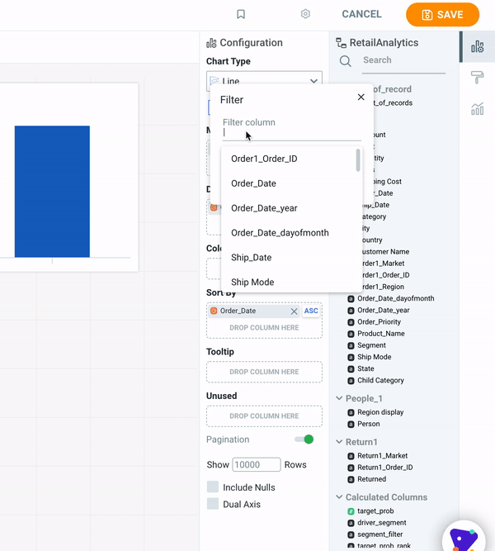
Task: Select State field
Action: 365,368
